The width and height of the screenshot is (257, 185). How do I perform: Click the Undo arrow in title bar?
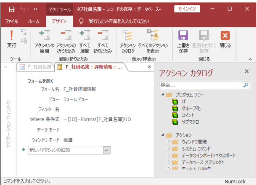tap(23, 9)
